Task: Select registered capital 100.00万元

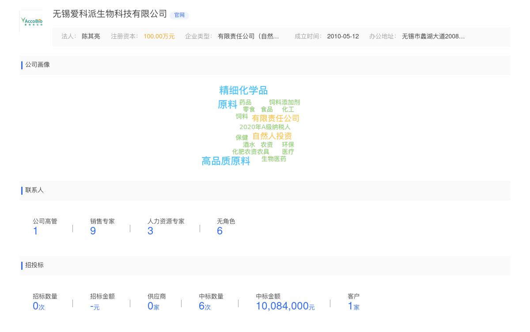Action: (x=159, y=37)
